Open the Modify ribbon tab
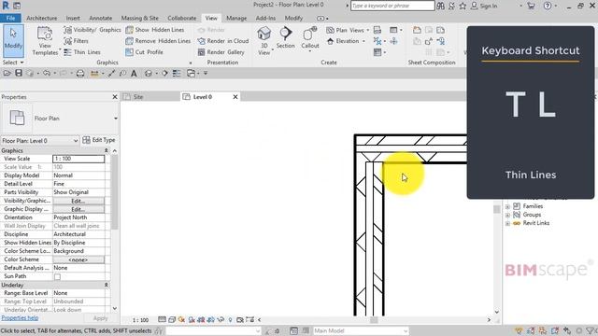 point(293,18)
